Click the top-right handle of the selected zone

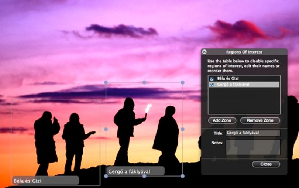pos(182,82)
